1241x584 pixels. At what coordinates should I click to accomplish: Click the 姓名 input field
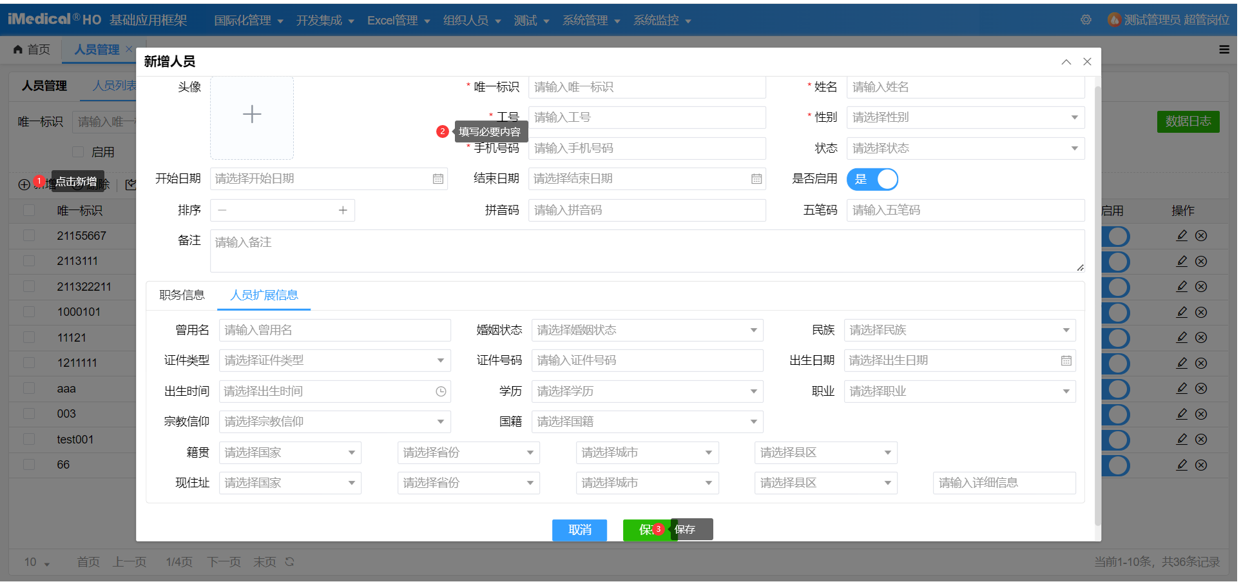pyautogui.click(x=965, y=87)
